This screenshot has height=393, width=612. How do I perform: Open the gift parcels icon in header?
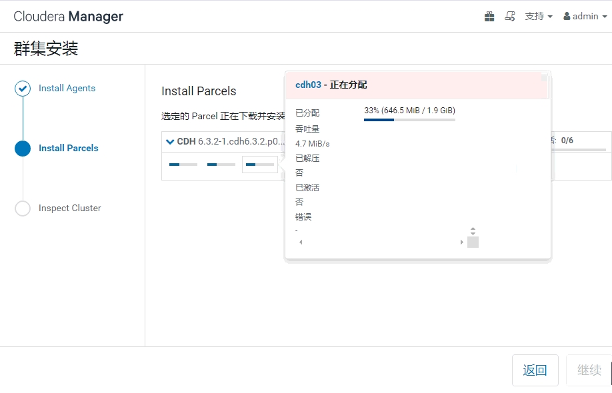pos(489,17)
